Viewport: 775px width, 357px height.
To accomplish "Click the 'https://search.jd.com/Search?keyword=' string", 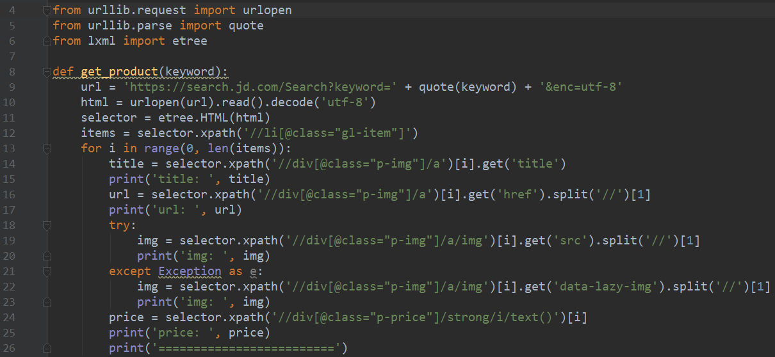I will (x=261, y=87).
